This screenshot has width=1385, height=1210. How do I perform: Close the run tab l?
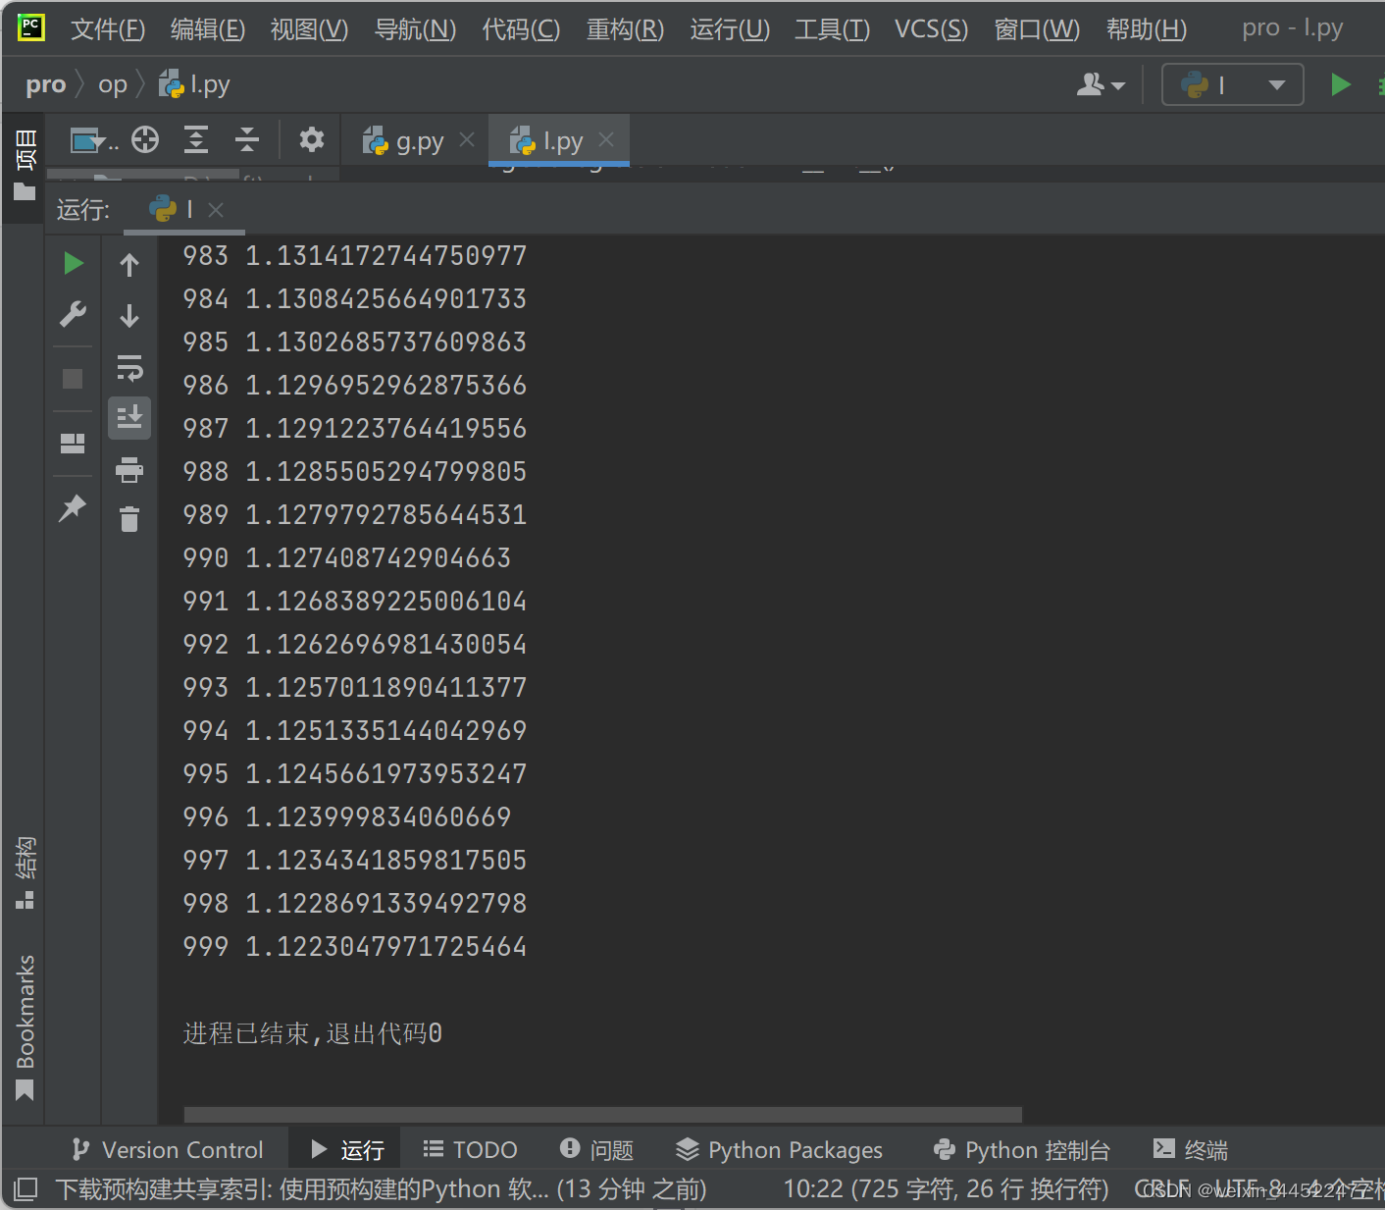tap(216, 210)
